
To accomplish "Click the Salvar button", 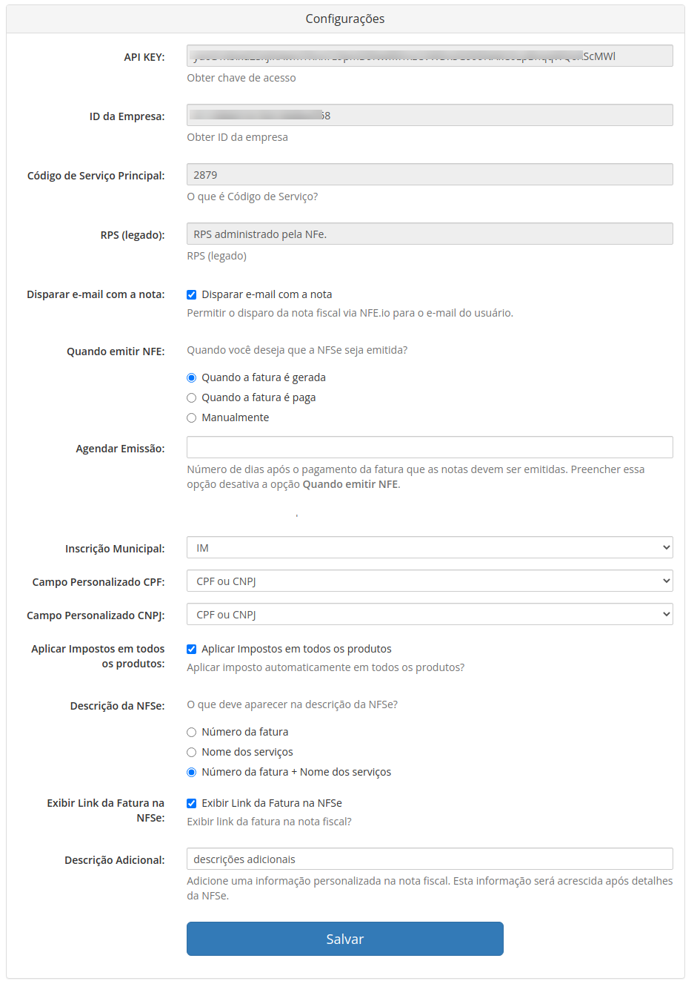I will pos(344,939).
